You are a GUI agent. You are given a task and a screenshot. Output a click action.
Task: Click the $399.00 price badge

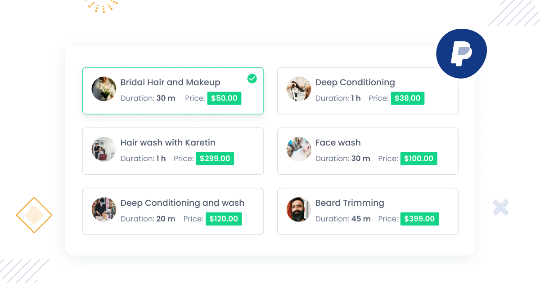point(419,219)
